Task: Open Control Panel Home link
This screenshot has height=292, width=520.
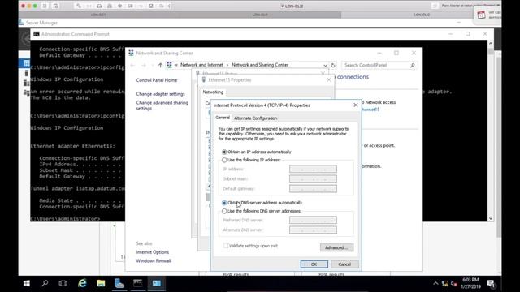Action: point(157,80)
